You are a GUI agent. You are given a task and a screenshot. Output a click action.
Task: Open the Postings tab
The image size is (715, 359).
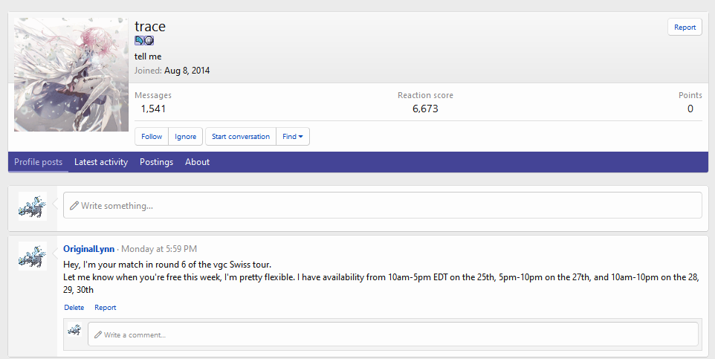point(156,162)
